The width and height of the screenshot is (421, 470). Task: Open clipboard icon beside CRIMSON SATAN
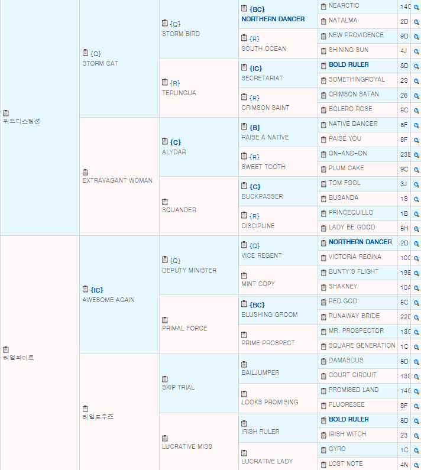(x=323, y=95)
